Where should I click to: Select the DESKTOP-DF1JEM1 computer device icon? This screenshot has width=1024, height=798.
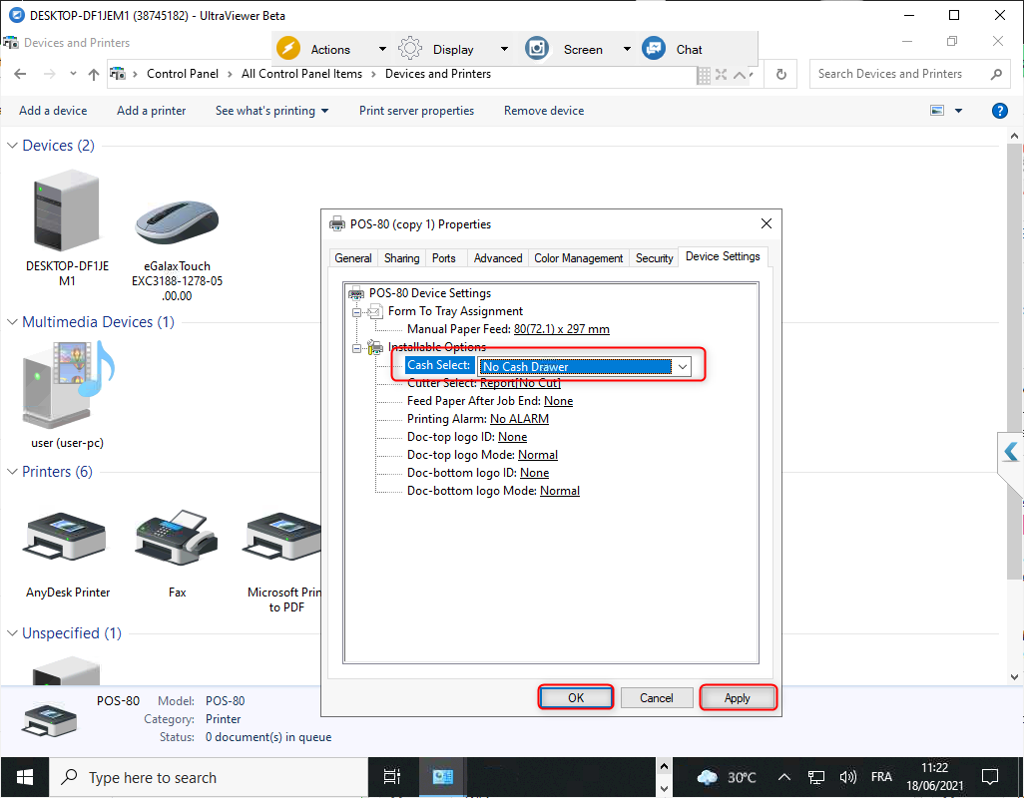click(67, 210)
